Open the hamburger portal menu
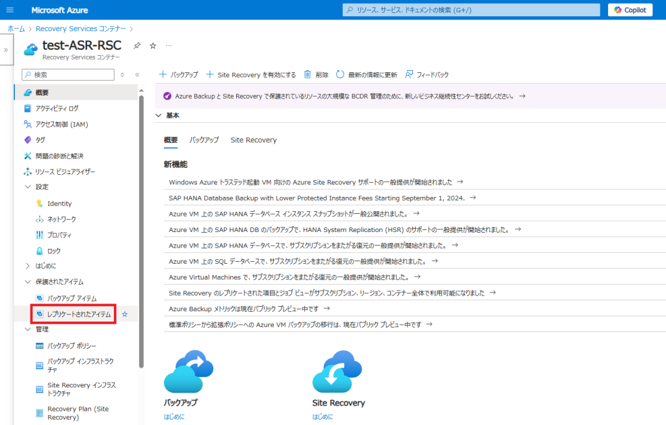This screenshot has width=666, height=425. [x=9, y=10]
